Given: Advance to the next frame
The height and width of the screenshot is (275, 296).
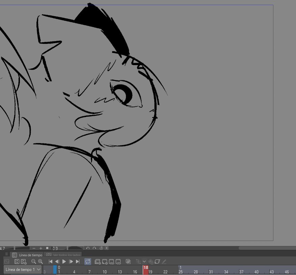Looking at the screenshot, I should click(71, 262).
